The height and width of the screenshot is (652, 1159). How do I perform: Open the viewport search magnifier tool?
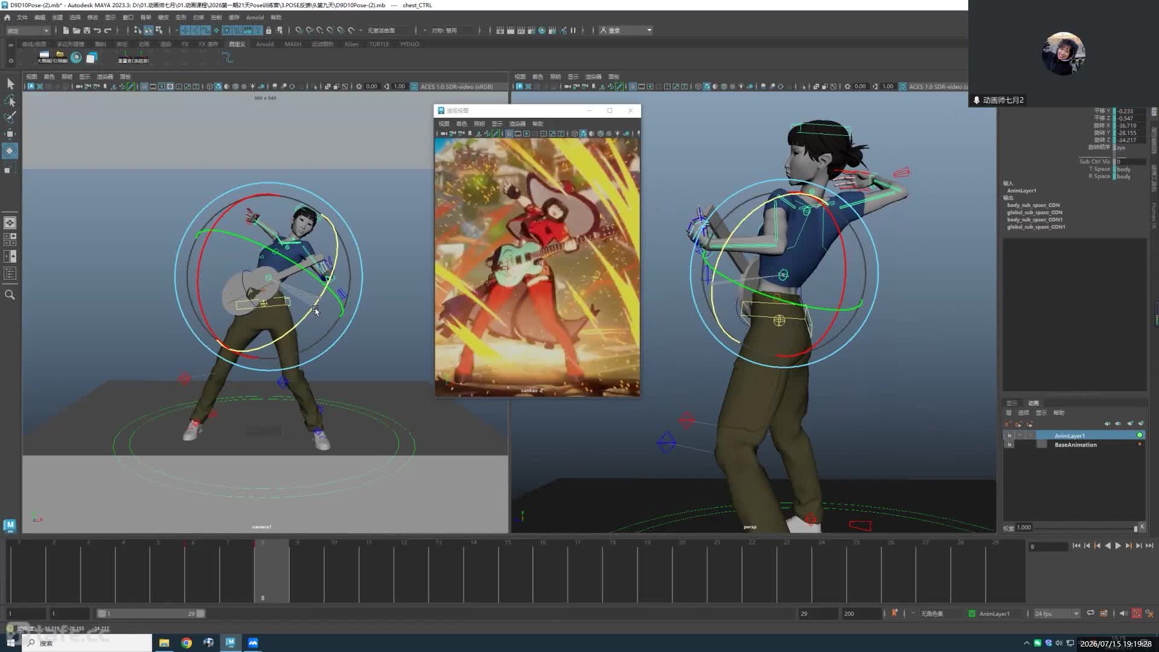(10, 295)
